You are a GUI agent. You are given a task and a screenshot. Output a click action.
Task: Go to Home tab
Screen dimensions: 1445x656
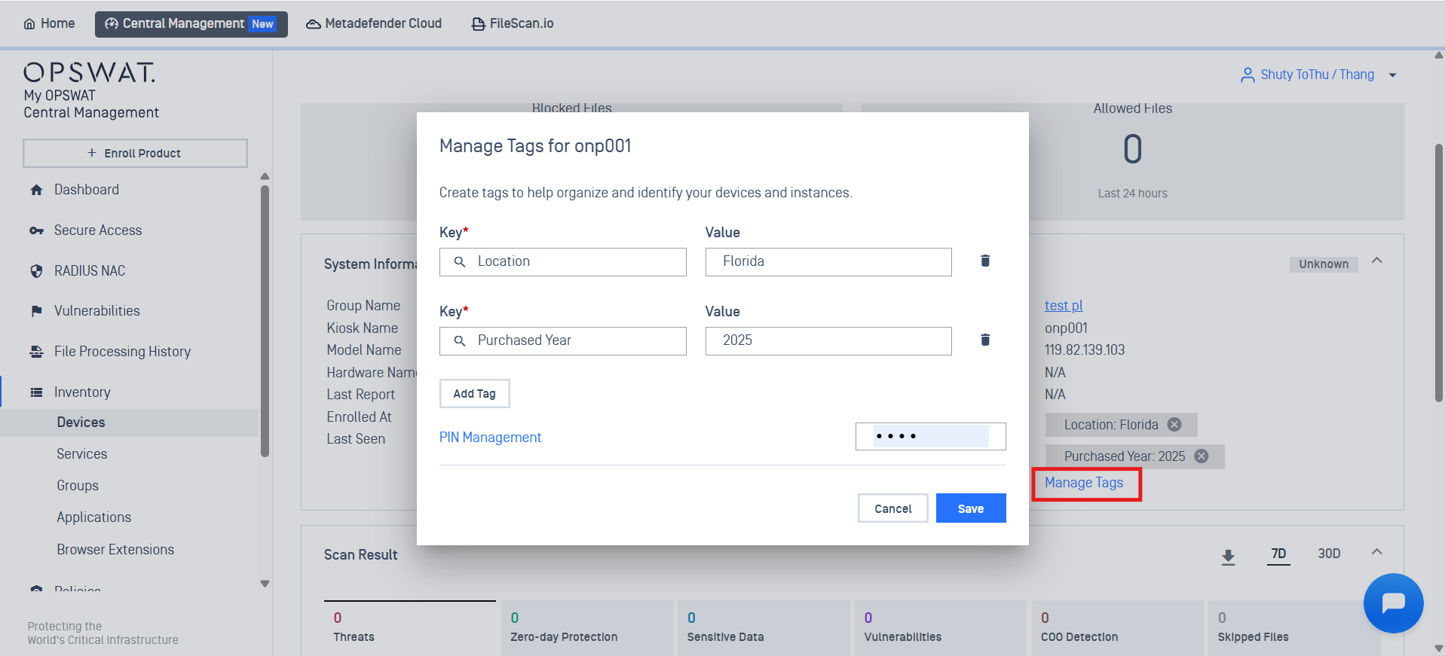(x=49, y=24)
